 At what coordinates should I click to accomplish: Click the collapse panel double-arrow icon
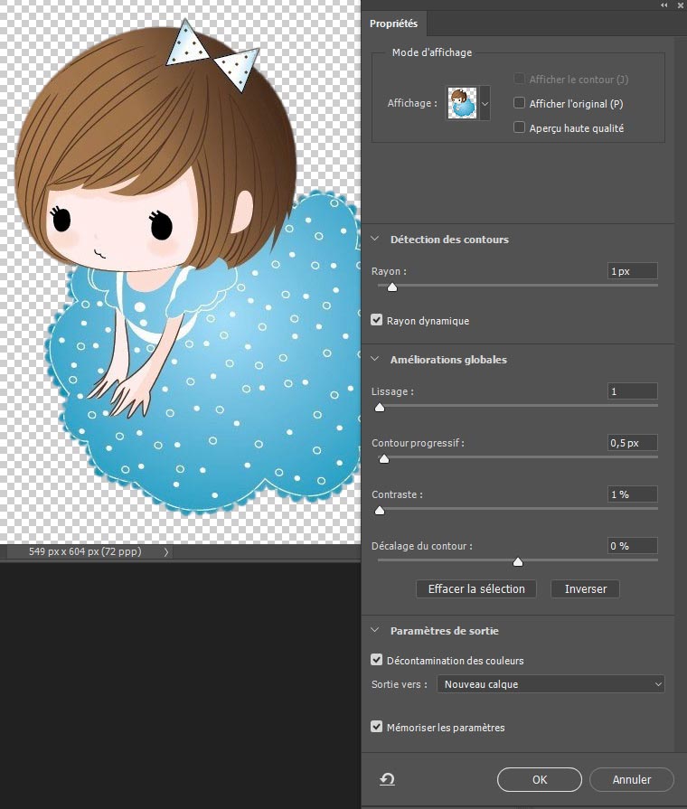pyautogui.click(x=664, y=5)
